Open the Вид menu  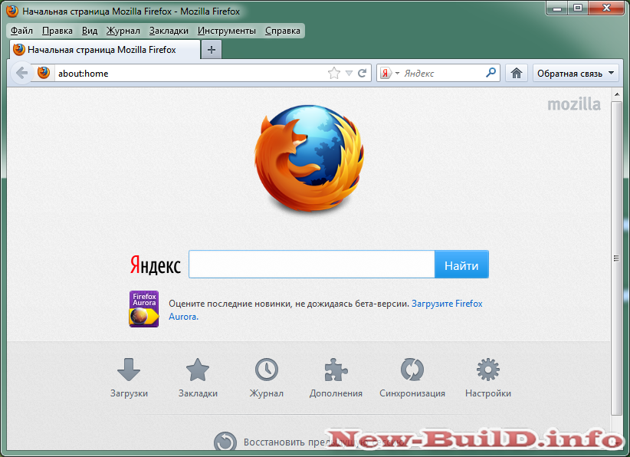pos(90,31)
